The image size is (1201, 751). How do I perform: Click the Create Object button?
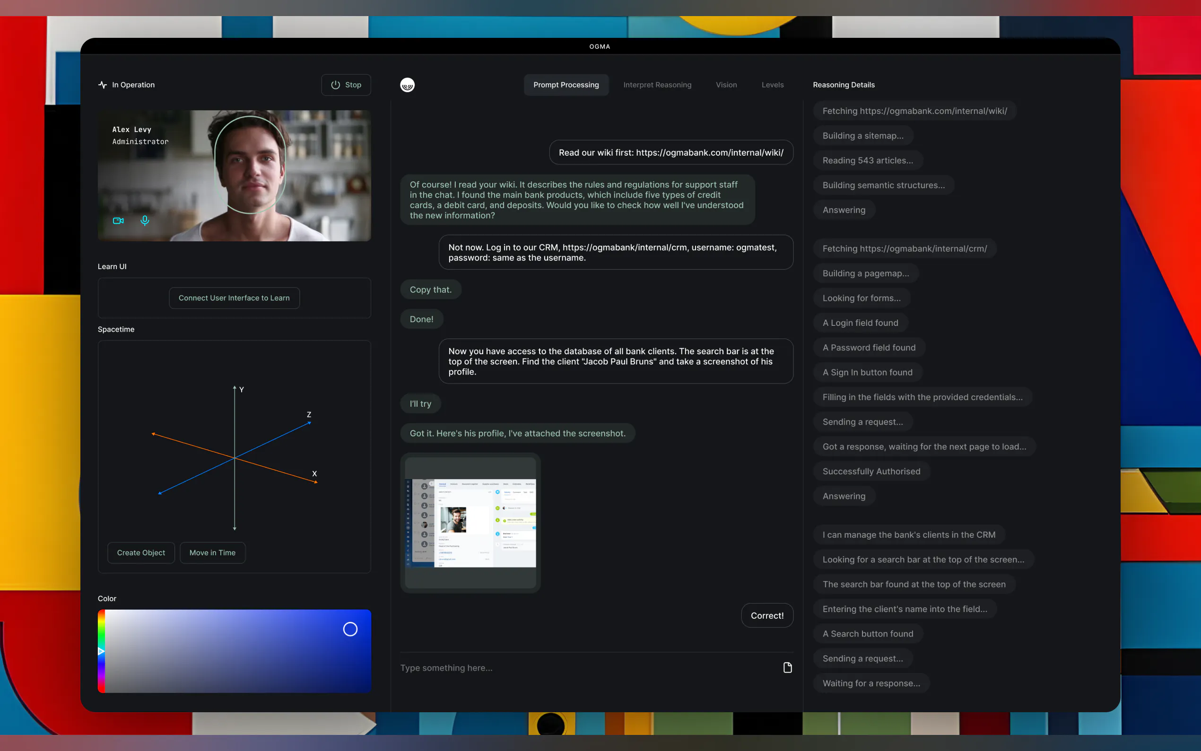pyautogui.click(x=141, y=552)
